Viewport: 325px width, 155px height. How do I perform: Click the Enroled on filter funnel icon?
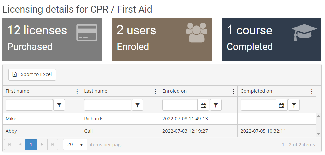pyautogui.click(x=216, y=105)
